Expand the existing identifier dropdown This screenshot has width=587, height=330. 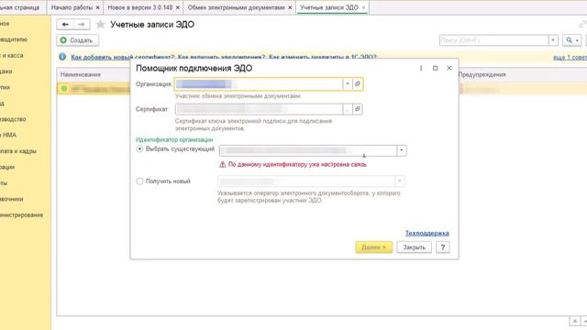[x=402, y=150]
